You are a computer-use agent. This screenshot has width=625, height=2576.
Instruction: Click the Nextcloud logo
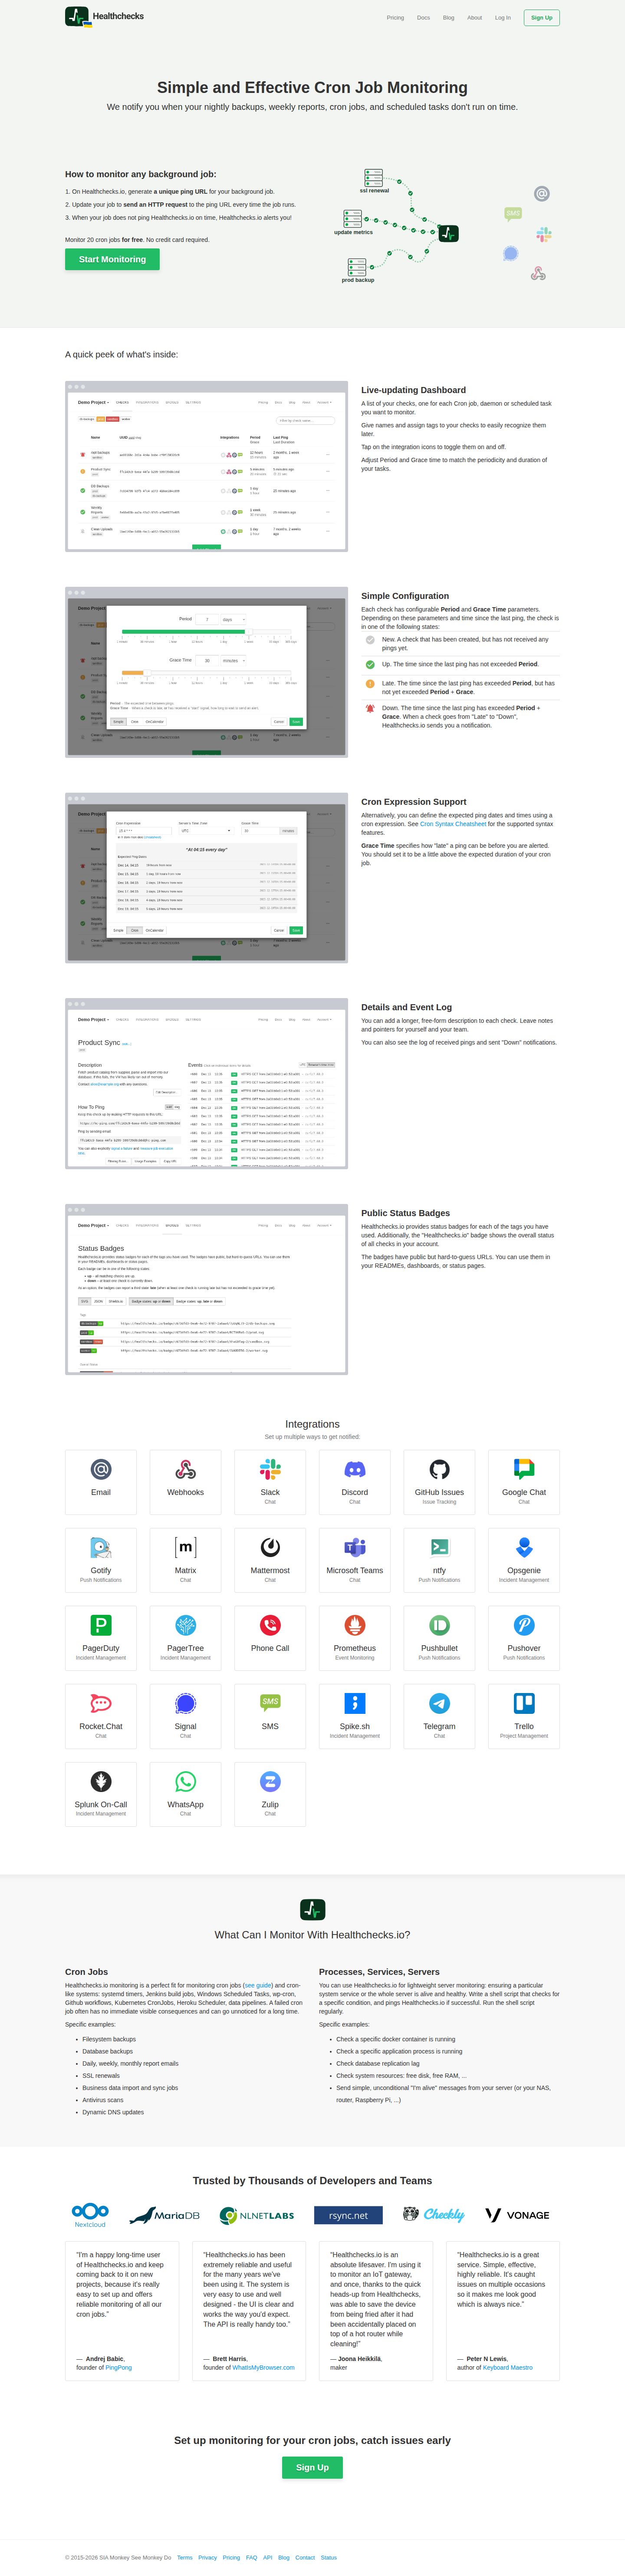click(90, 2214)
